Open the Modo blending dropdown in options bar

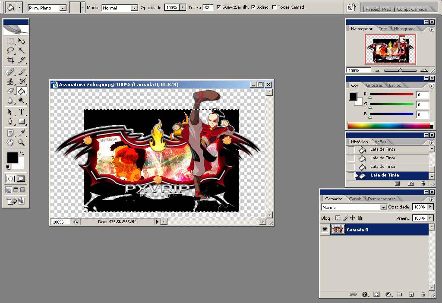pos(135,8)
